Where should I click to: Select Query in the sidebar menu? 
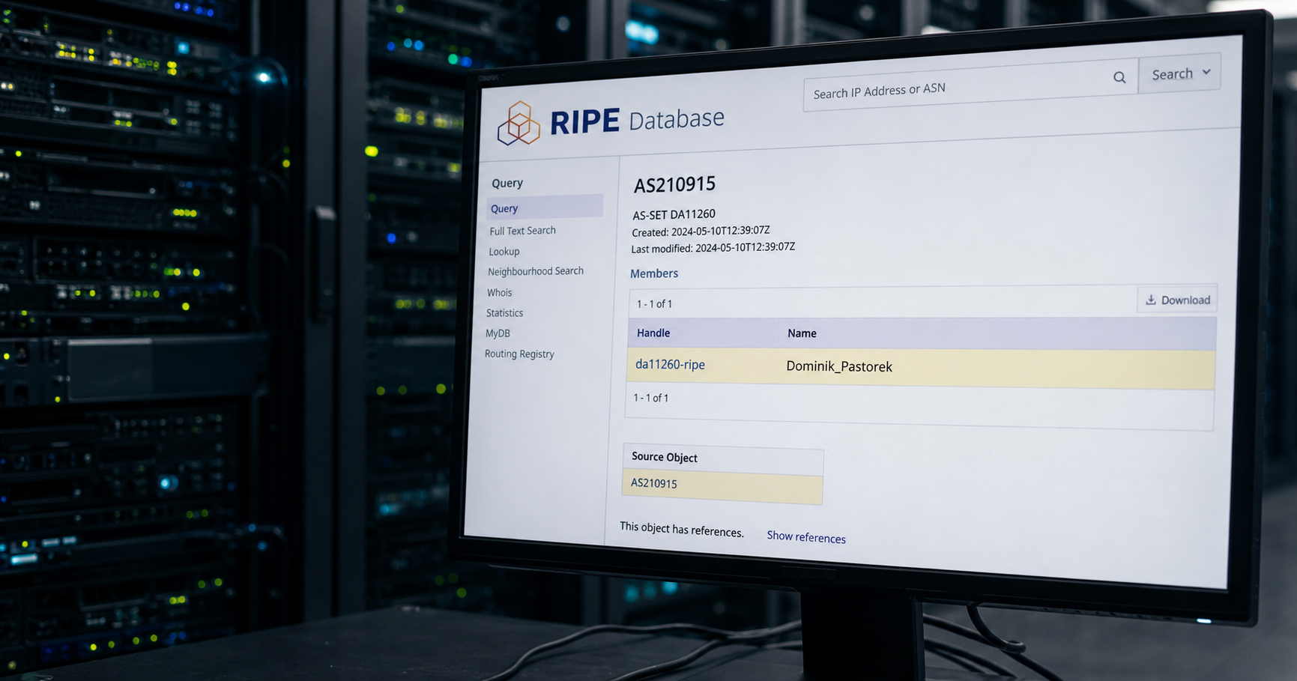tap(544, 207)
